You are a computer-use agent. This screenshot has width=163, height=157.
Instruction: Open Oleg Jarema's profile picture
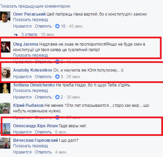click(x=6, y=47)
